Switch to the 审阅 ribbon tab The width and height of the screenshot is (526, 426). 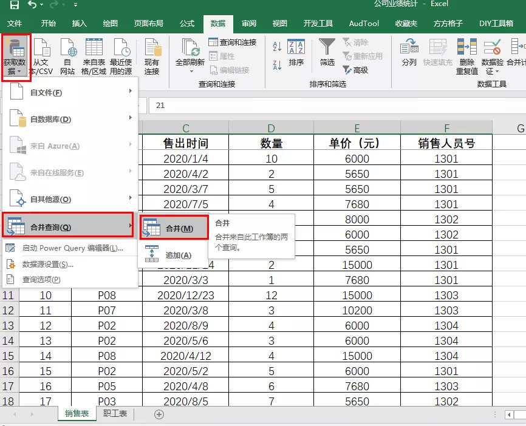(x=249, y=24)
